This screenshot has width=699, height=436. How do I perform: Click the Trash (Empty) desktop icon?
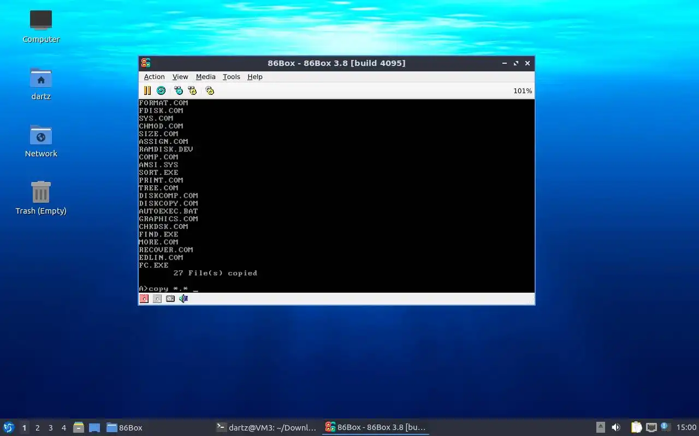41,198
